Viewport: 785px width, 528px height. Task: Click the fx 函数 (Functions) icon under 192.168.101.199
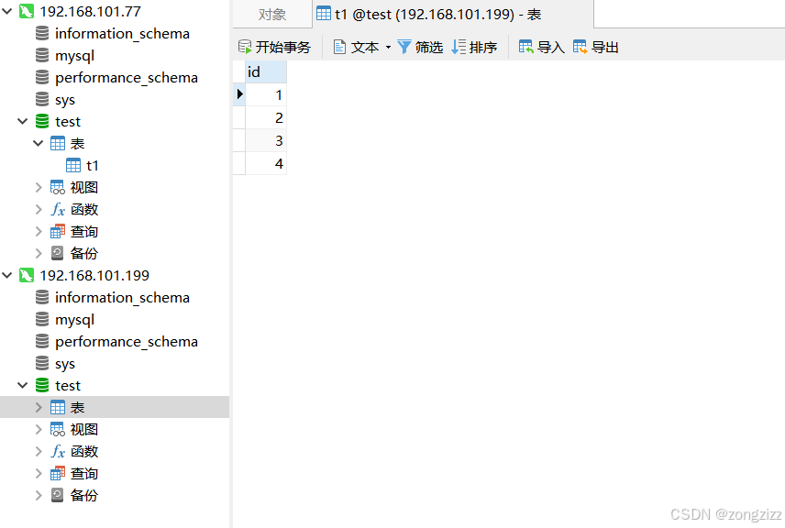pos(56,451)
